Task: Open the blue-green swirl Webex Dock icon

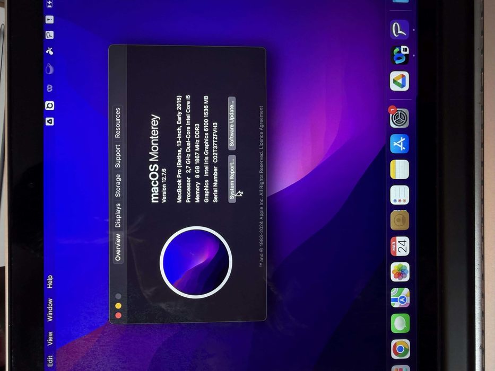Action: click(x=400, y=55)
